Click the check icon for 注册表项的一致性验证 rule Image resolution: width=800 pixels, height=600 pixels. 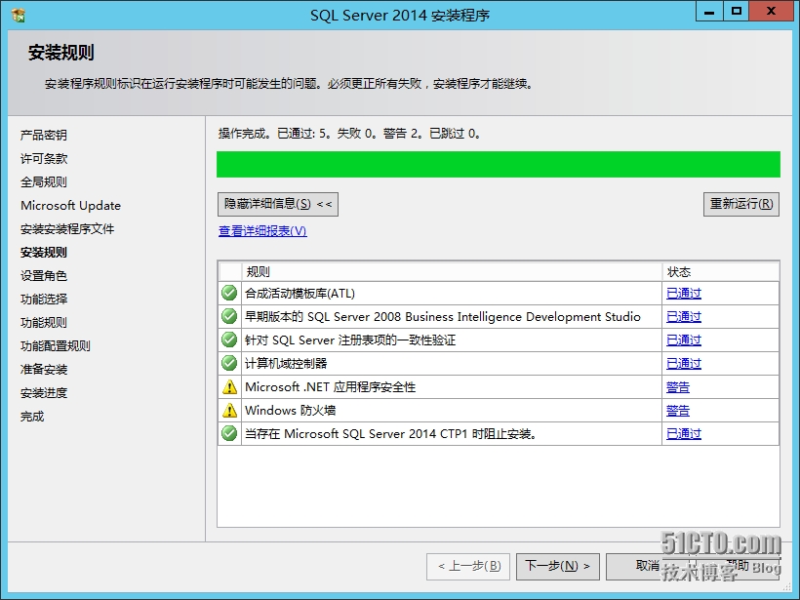[229, 340]
